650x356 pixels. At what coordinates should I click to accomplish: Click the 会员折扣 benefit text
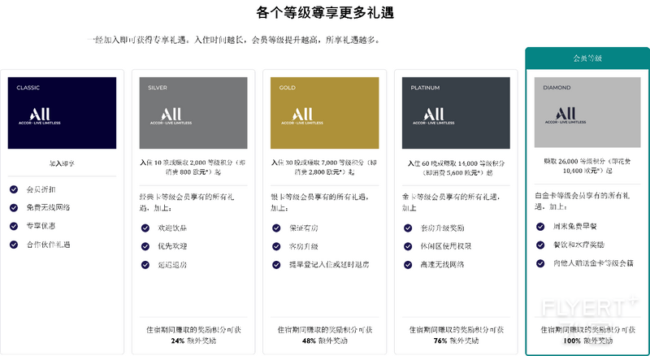click(x=41, y=189)
